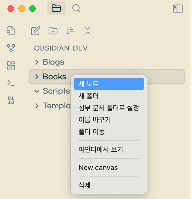This screenshot has height=199, width=192.
Task: Open graph view ribbon icon
Action: (11, 48)
